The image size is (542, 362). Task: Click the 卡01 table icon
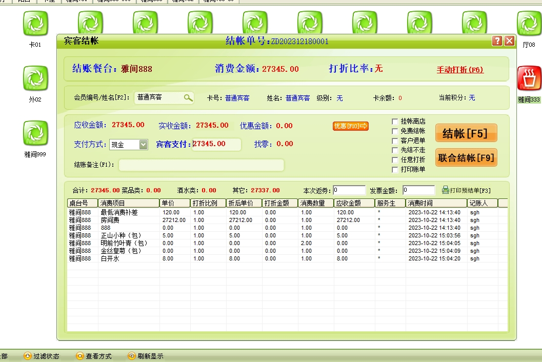coord(35,24)
